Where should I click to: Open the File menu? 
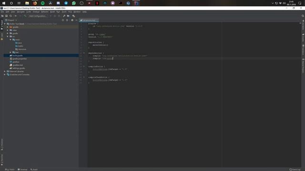coord(2,12)
